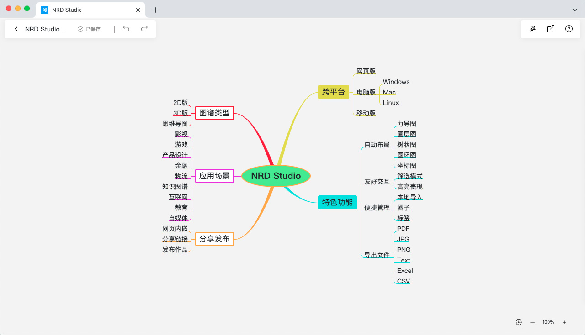Select the 分享发布 node
This screenshot has width=585, height=335.
214,239
